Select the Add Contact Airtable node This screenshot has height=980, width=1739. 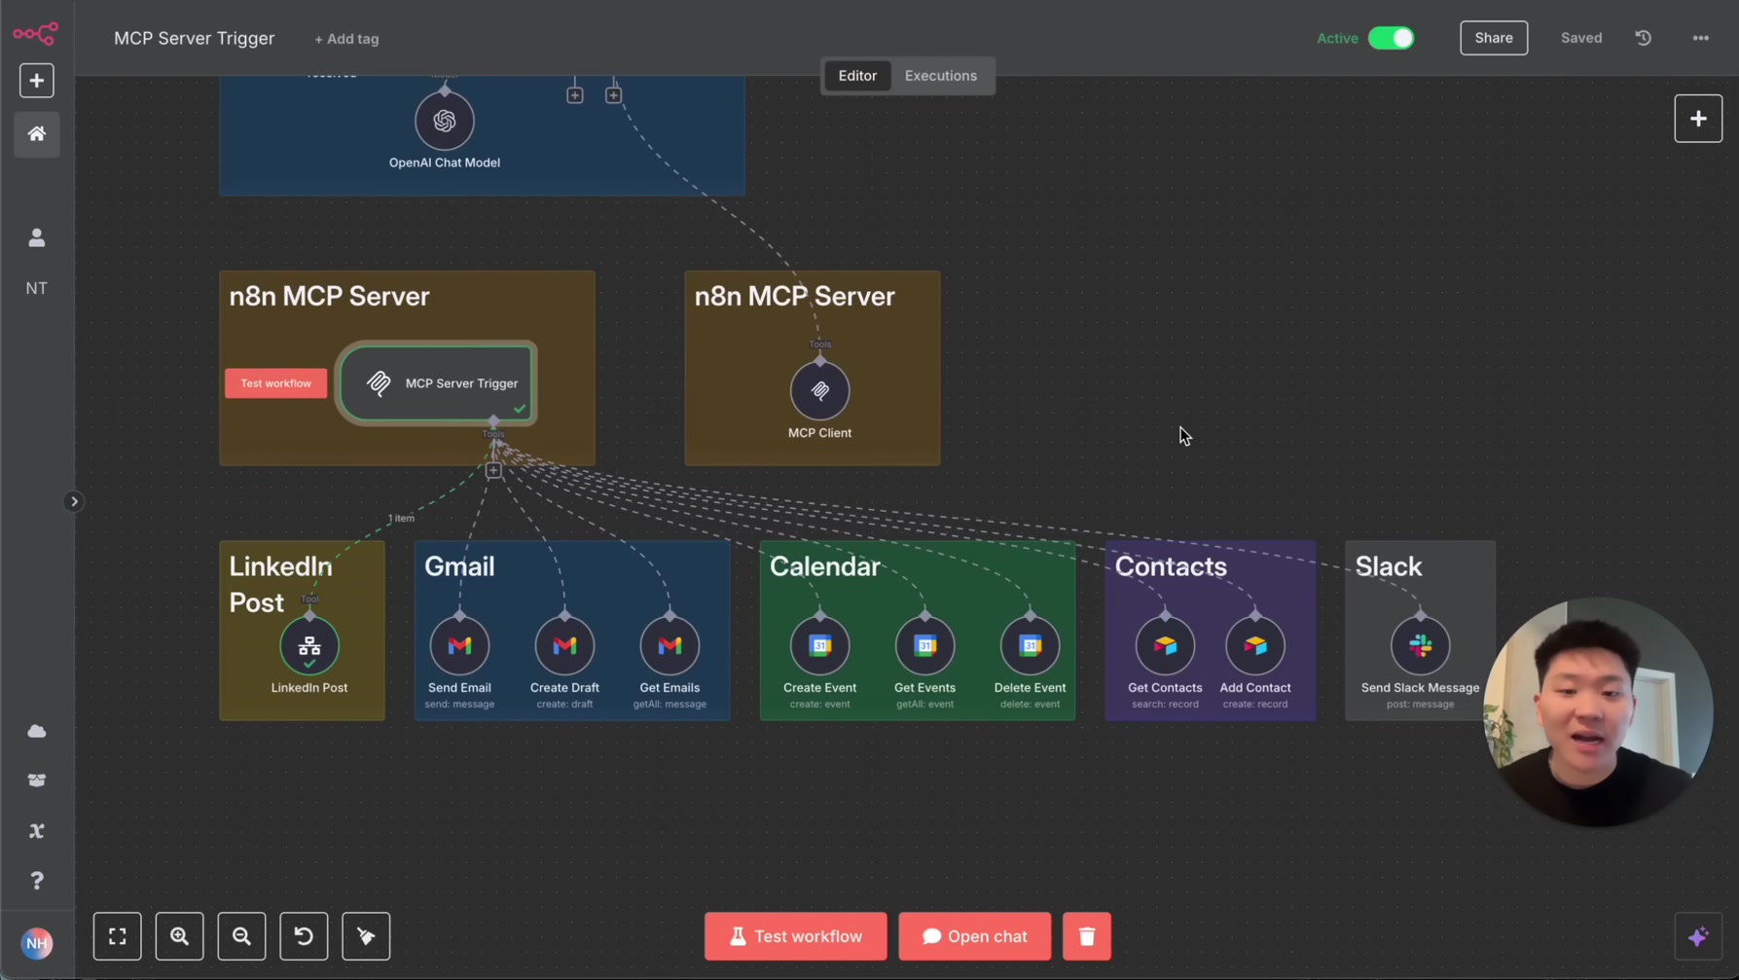click(1255, 646)
